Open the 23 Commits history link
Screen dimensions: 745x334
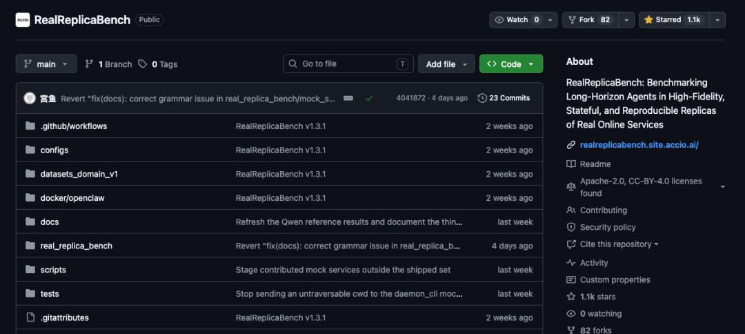504,99
